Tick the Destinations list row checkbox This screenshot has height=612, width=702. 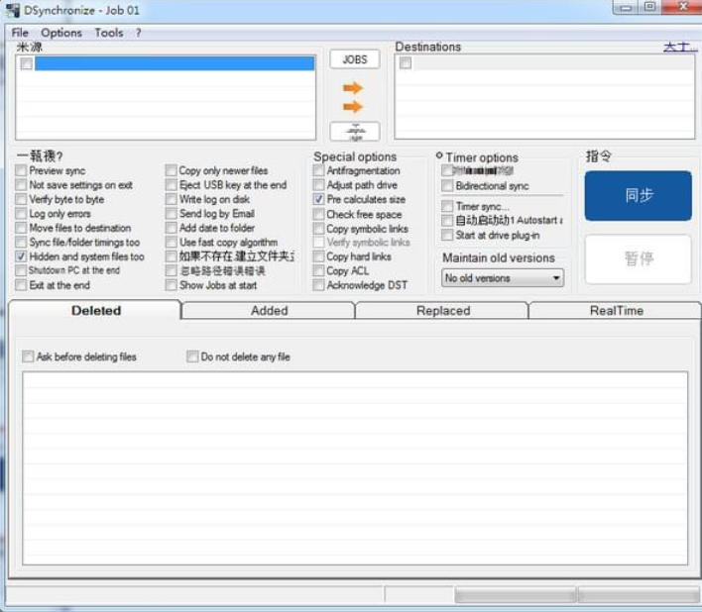click(x=406, y=63)
